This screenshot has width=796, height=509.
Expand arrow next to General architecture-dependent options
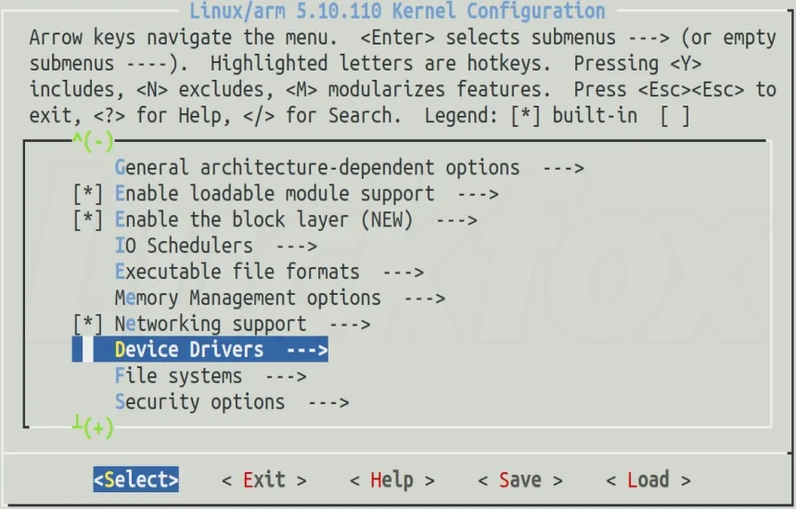point(563,168)
